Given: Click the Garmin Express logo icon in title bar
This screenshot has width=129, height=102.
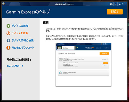Looking at the screenshot, I should [x=3, y=4].
